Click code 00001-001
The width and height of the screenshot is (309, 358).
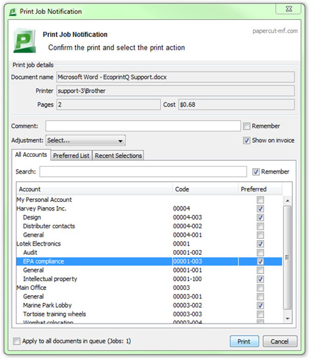click(x=188, y=271)
